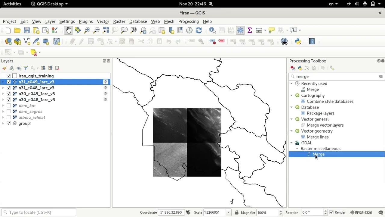Open the Raster menu
The width and height of the screenshot is (385, 217).
[119, 21]
